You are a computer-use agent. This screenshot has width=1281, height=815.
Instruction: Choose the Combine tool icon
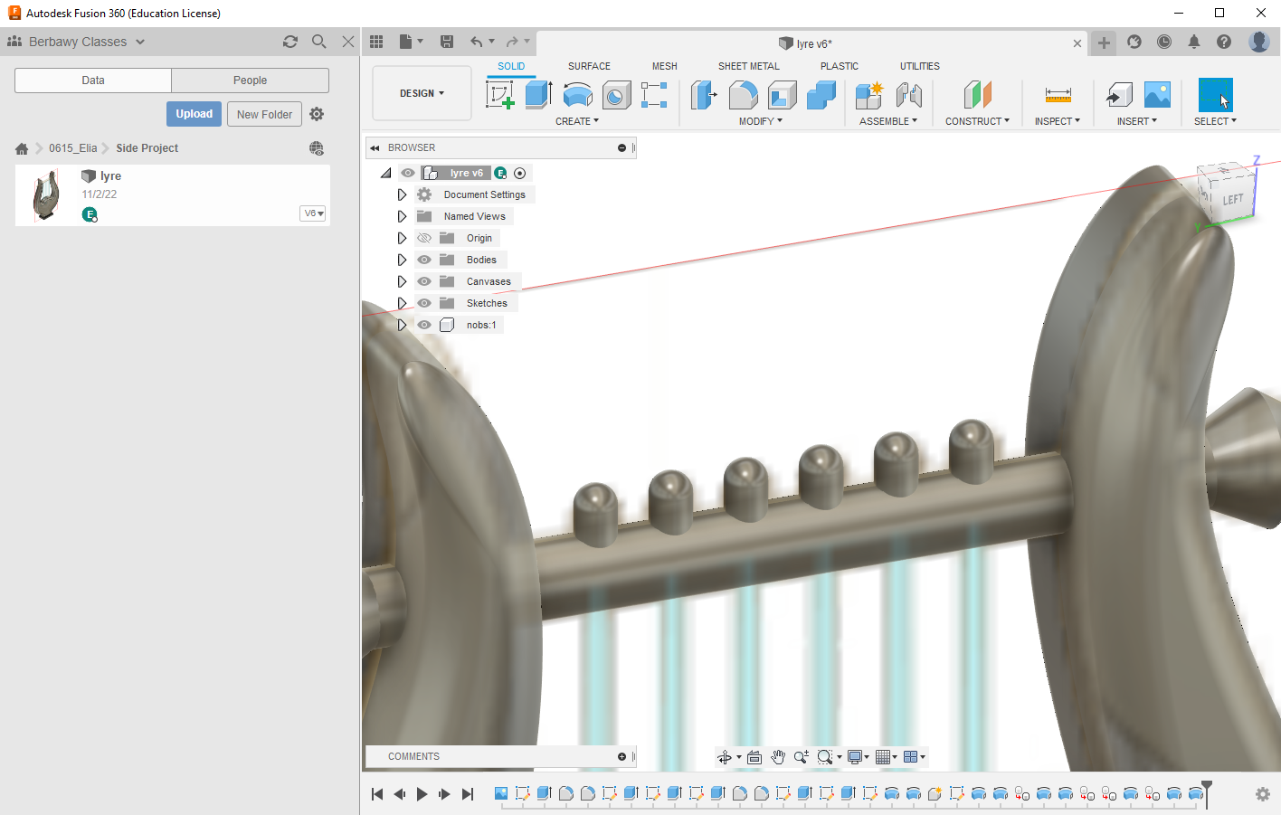(821, 95)
